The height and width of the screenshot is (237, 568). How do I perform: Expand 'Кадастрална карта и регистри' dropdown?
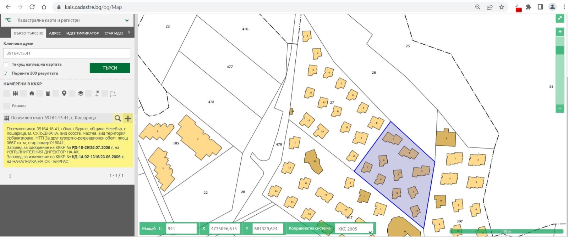[127, 21]
